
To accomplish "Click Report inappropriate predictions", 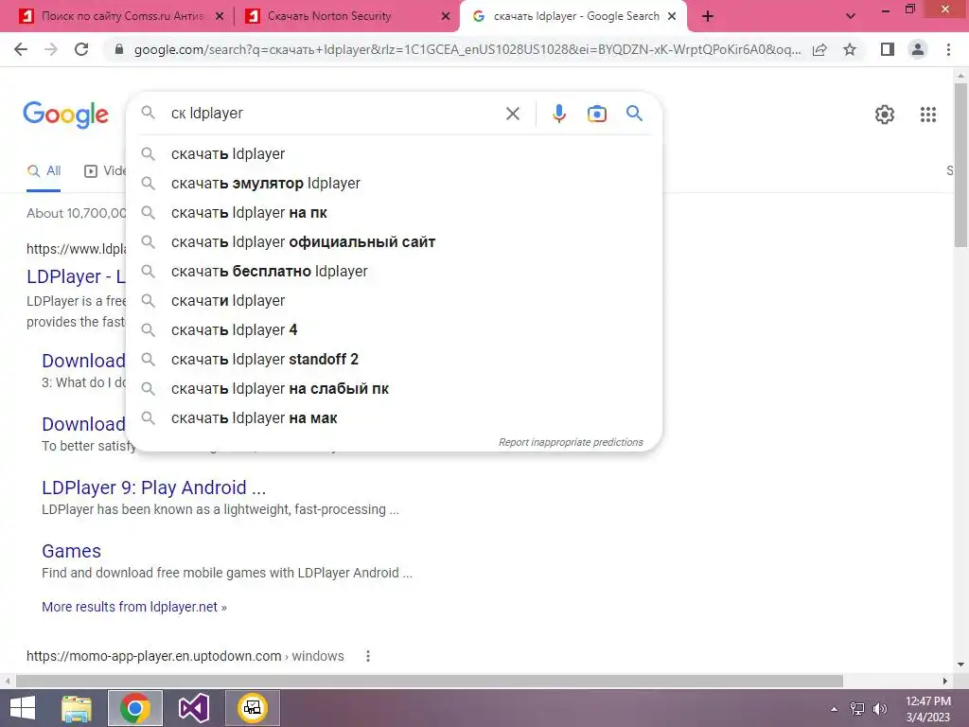I will pos(571,443).
